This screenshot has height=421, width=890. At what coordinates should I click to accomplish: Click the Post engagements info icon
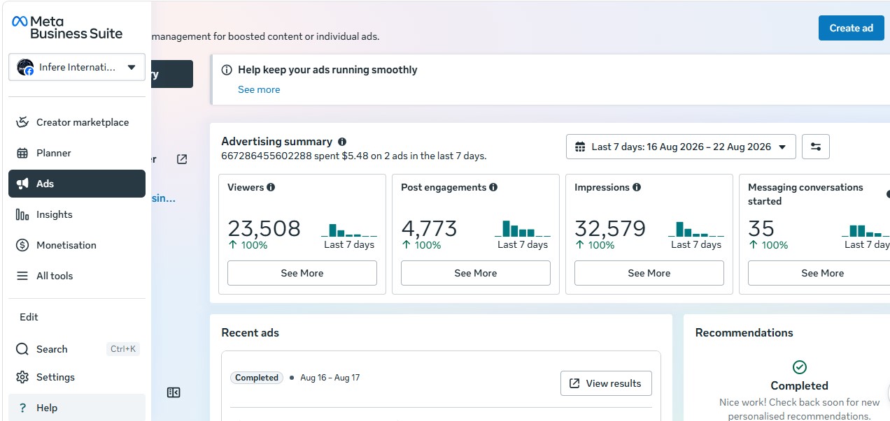[493, 187]
